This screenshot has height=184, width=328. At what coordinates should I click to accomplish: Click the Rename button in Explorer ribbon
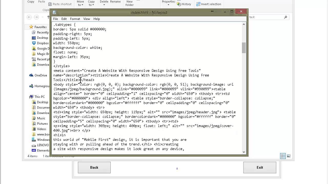[115, 2]
